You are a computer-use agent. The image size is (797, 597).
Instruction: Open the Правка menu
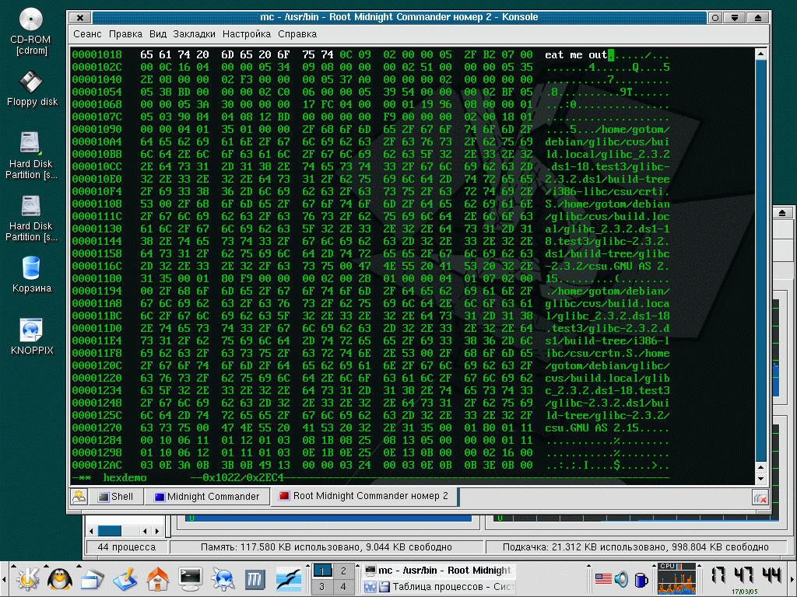point(125,34)
